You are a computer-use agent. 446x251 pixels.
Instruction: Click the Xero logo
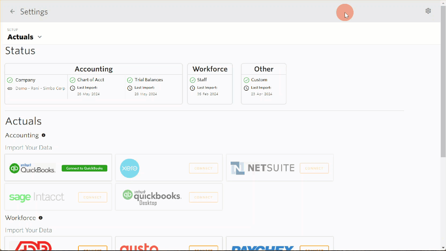tap(130, 168)
